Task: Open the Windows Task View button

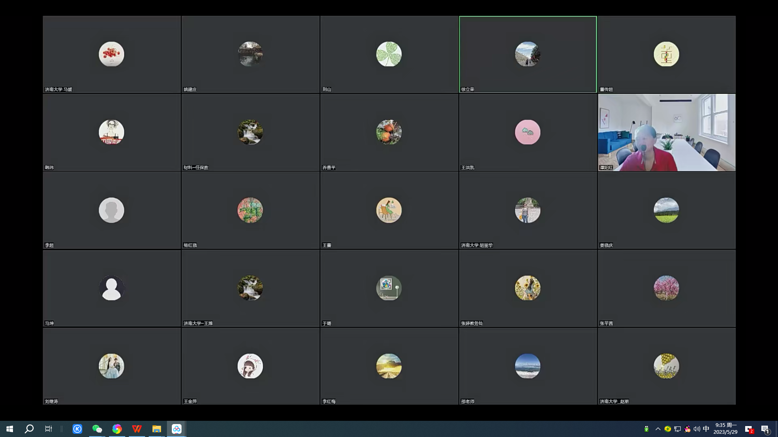Action: 49,429
